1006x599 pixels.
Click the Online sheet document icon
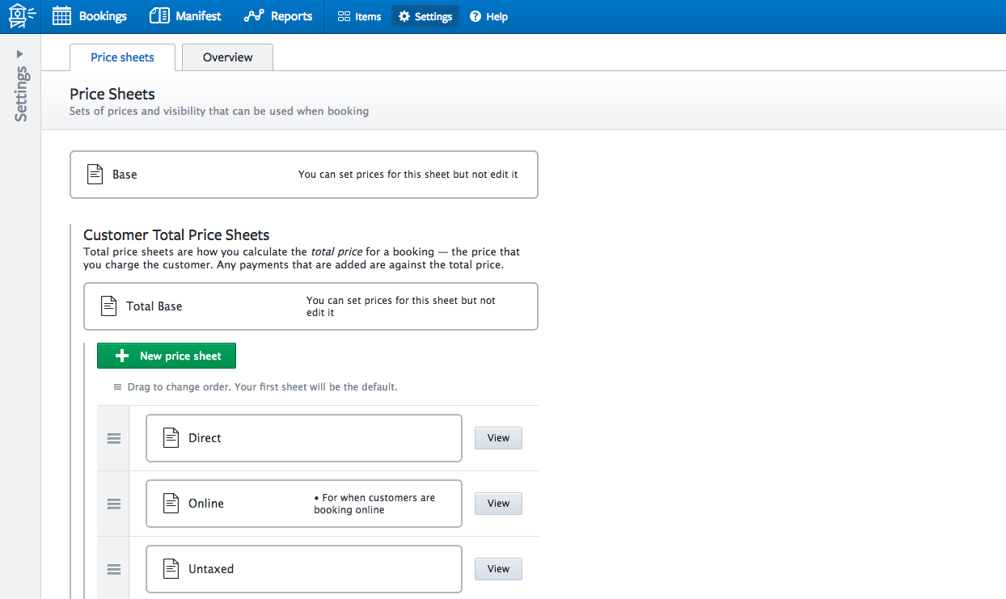[x=171, y=504]
